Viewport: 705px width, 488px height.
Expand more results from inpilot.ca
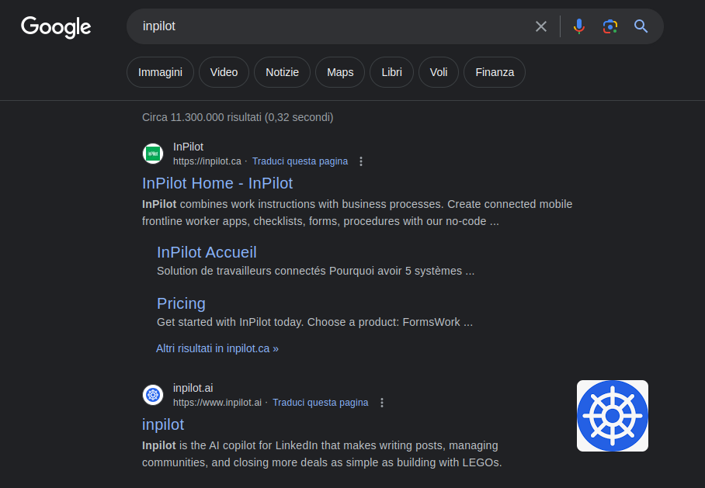coord(217,348)
